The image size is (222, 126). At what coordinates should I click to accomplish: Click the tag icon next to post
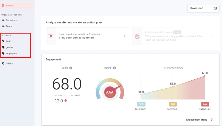3,41
